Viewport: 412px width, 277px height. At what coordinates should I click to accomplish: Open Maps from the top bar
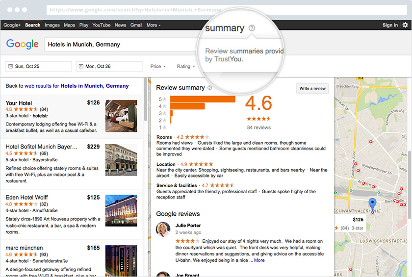[69, 25]
